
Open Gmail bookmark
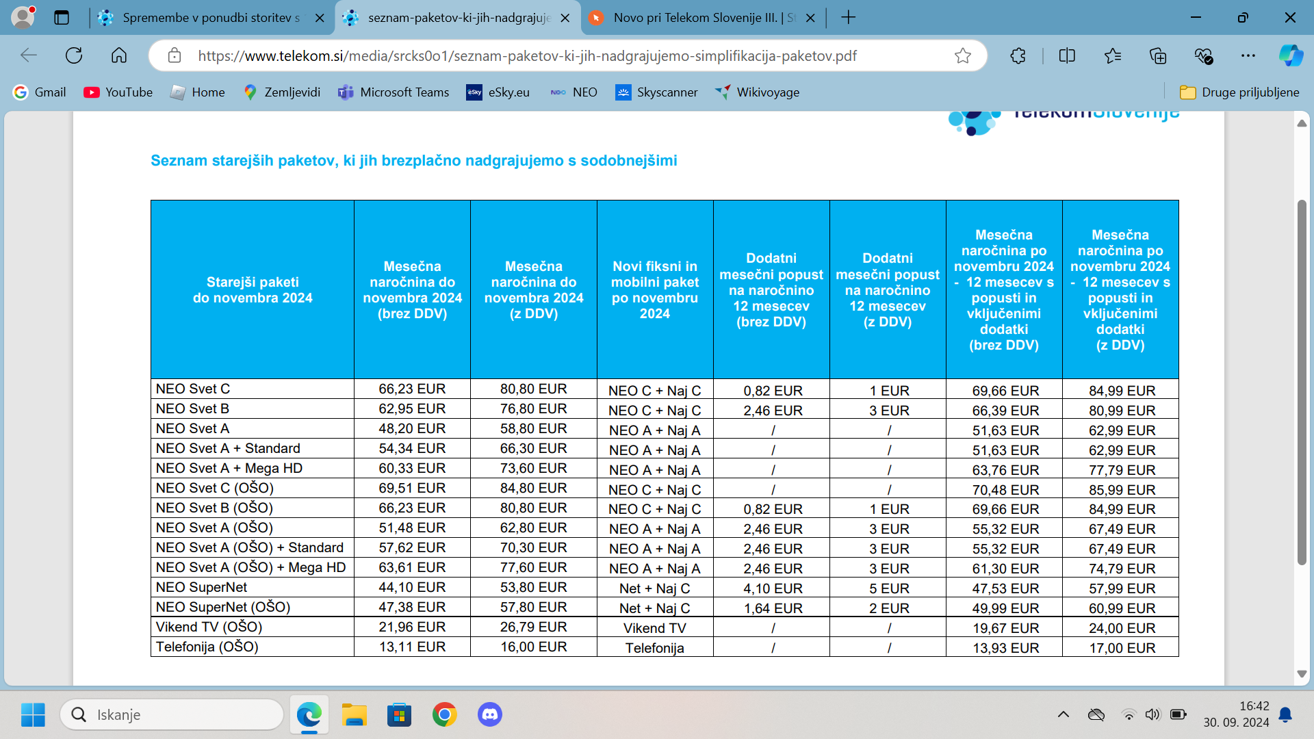click(40, 92)
